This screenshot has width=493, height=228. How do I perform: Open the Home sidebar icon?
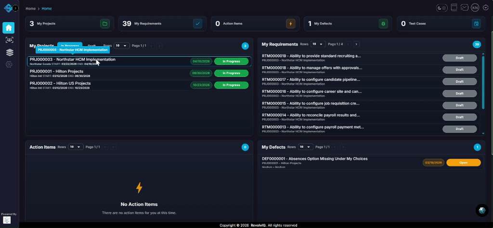click(x=9, y=27)
